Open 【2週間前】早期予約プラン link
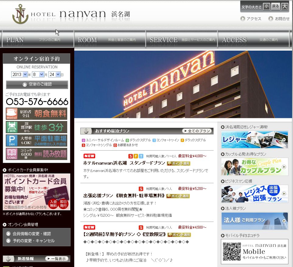Screen dimensions: 293x267 click(x=125, y=234)
